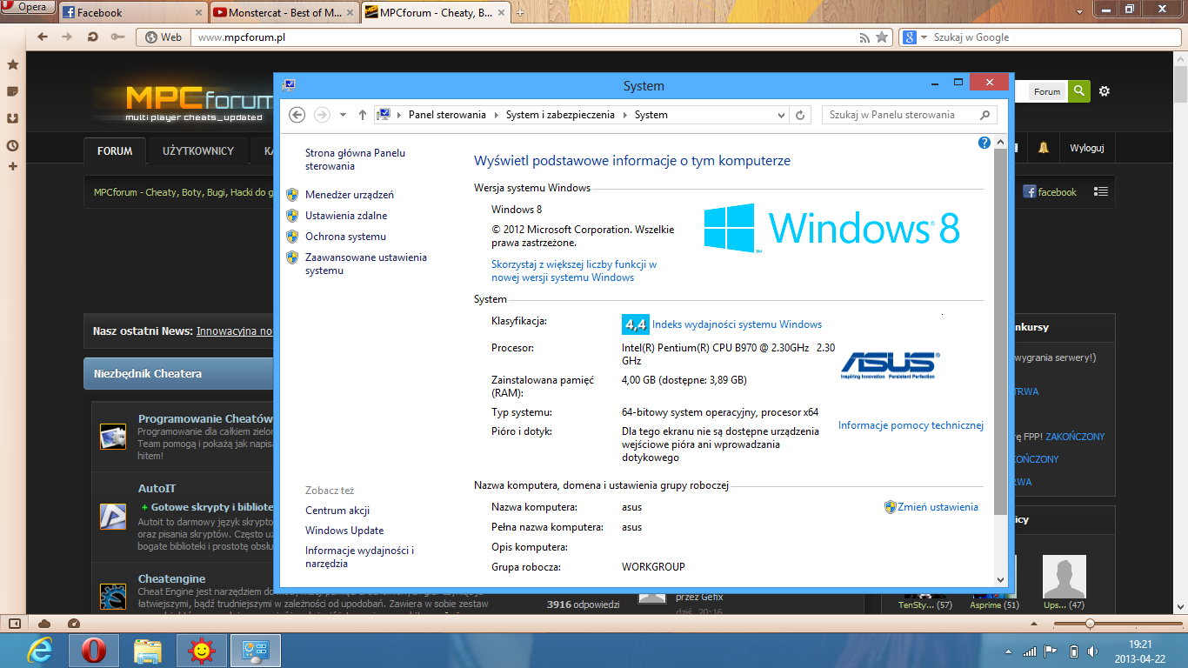
Task: Click the Web security badge in address bar
Action: click(164, 37)
